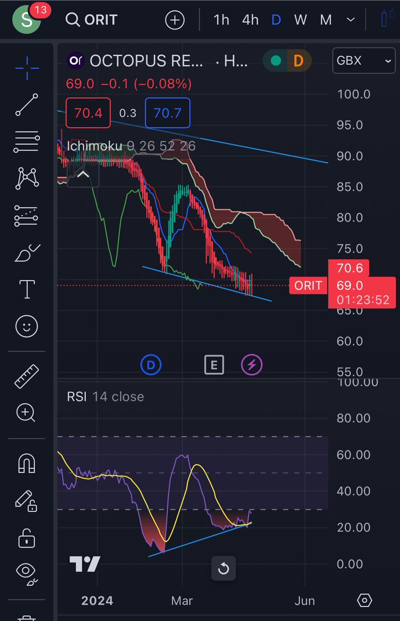Add symbol with the plus circle button
This screenshot has height=621, width=400.
[x=175, y=20]
